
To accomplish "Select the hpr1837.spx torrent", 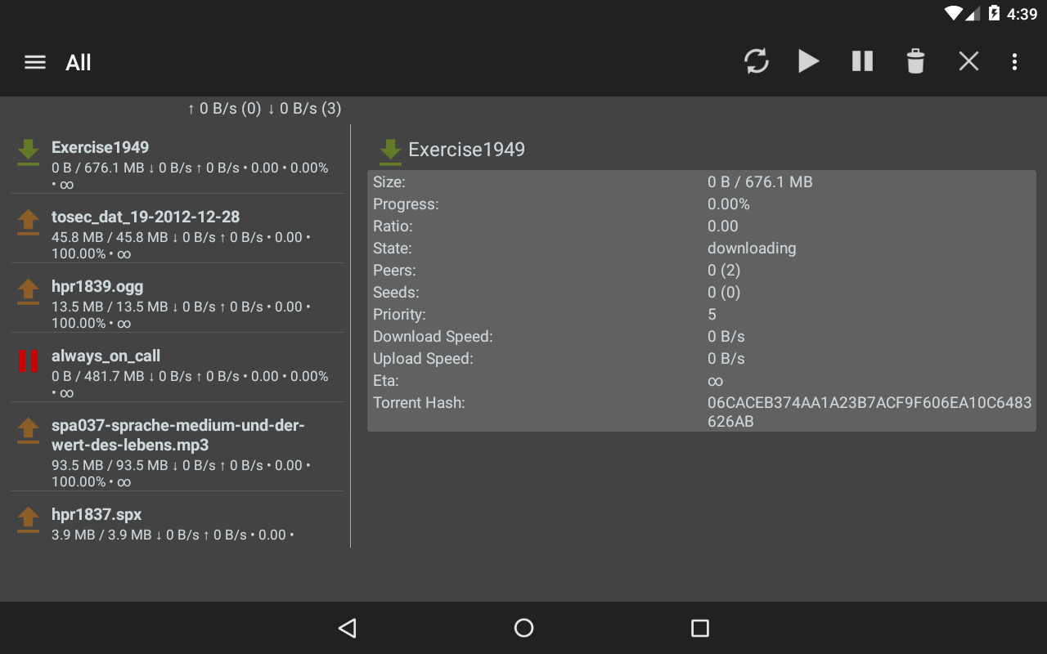I will [x=177, y=520].
